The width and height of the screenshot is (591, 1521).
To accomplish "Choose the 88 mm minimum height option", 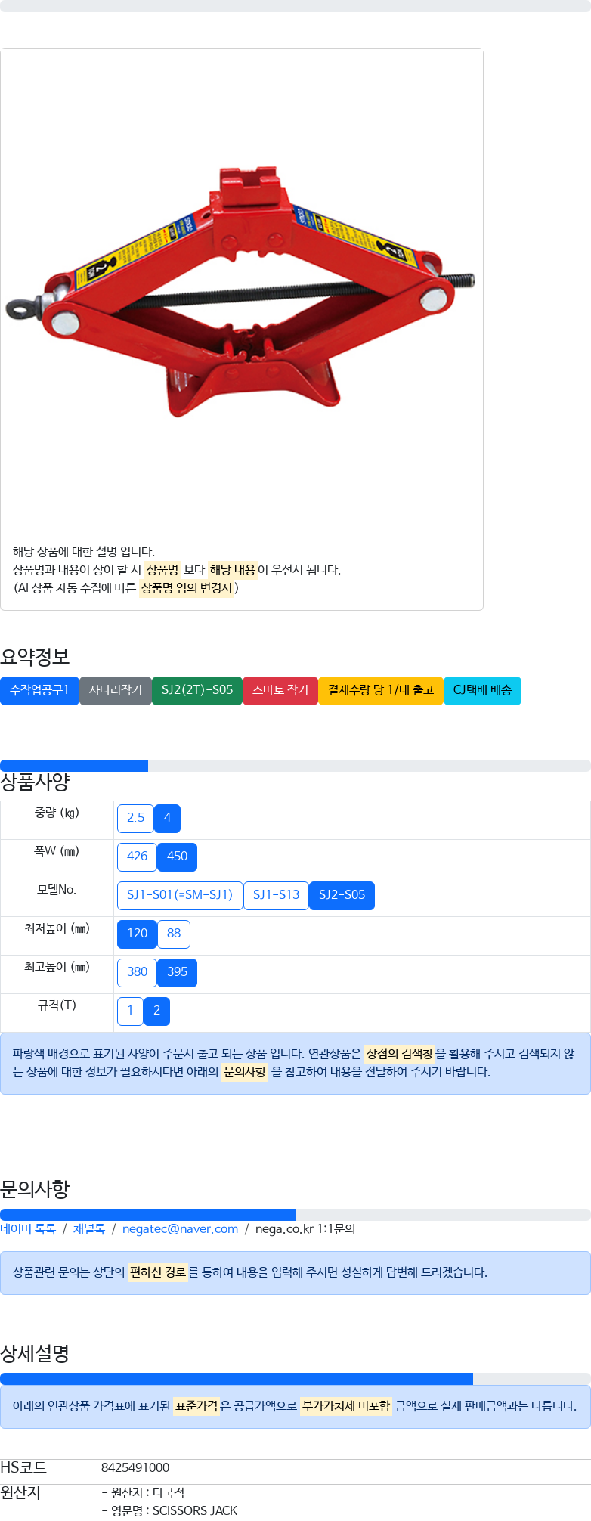I will (174, 934).
